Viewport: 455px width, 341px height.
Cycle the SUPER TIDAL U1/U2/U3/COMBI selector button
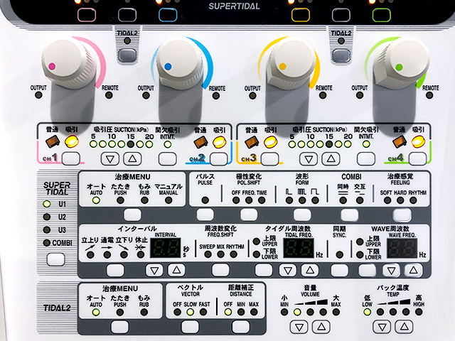[x=55, y=259]
